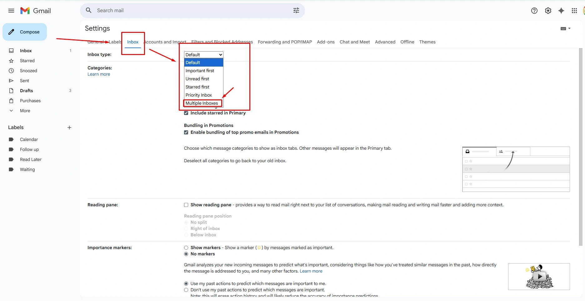Enable Show reading pane checkbox
The image size is (585, 301).
[186, 205]
